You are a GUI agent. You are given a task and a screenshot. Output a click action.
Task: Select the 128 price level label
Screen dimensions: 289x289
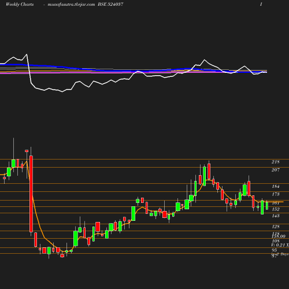[276, 227]
